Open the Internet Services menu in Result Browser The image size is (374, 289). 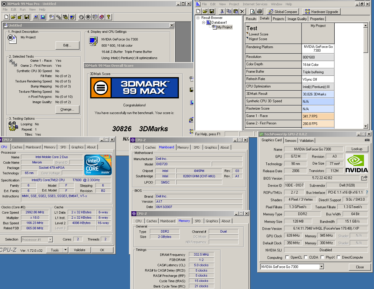pos(255,4)
